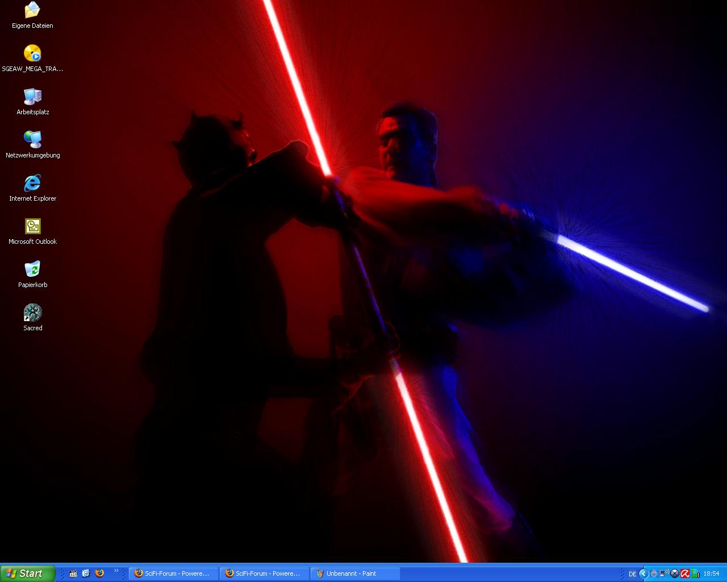Viewport: 727px width, 582px height.
Task: Switch to the Unbenannt - Paint window
Action: click(355, 573)
